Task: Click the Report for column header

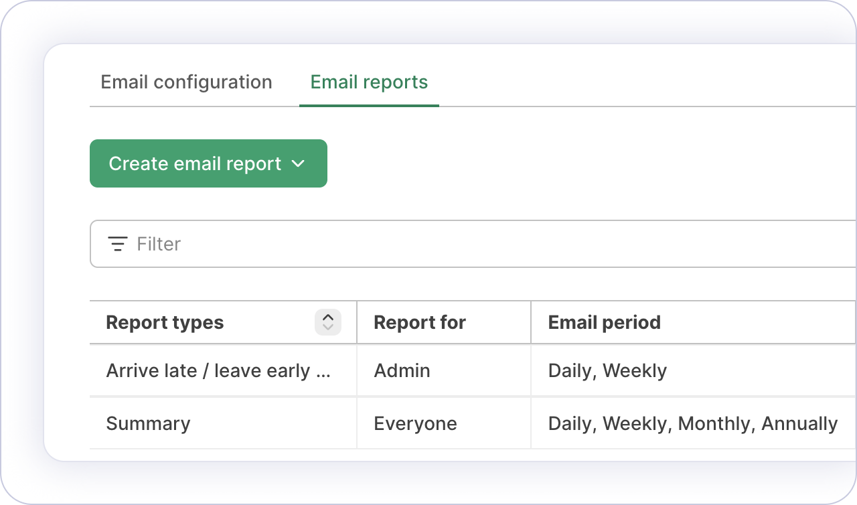Action: pyautogui.click(x=419, y=322)
